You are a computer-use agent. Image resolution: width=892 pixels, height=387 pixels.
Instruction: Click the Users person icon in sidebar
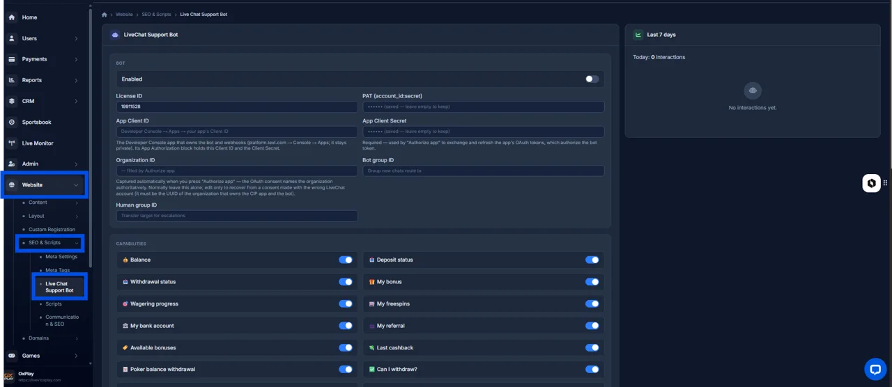click(12, 38)
